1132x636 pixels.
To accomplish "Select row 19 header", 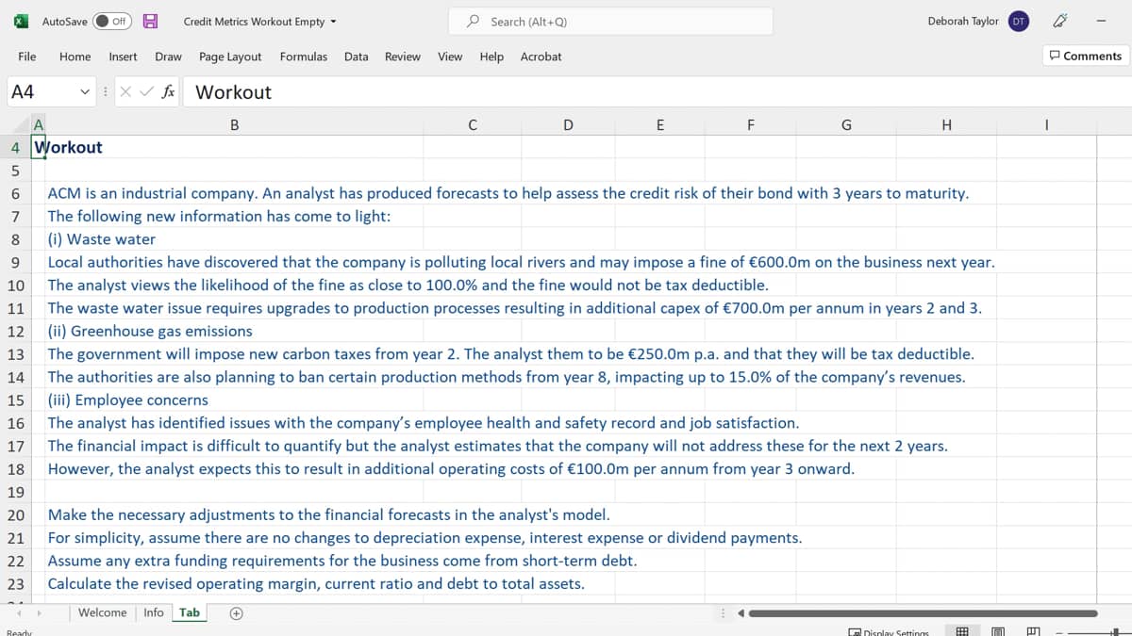I will click(15, 492).
